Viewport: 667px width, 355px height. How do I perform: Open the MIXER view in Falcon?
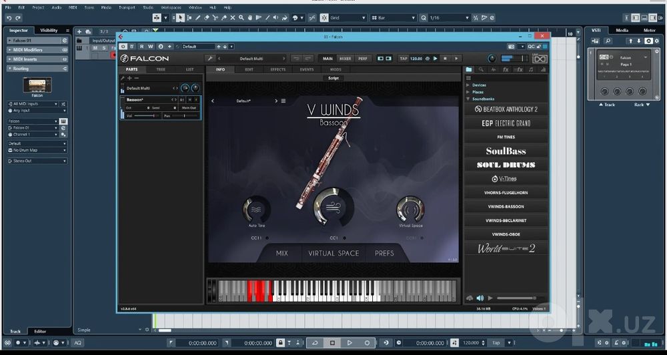click(345, 58)
